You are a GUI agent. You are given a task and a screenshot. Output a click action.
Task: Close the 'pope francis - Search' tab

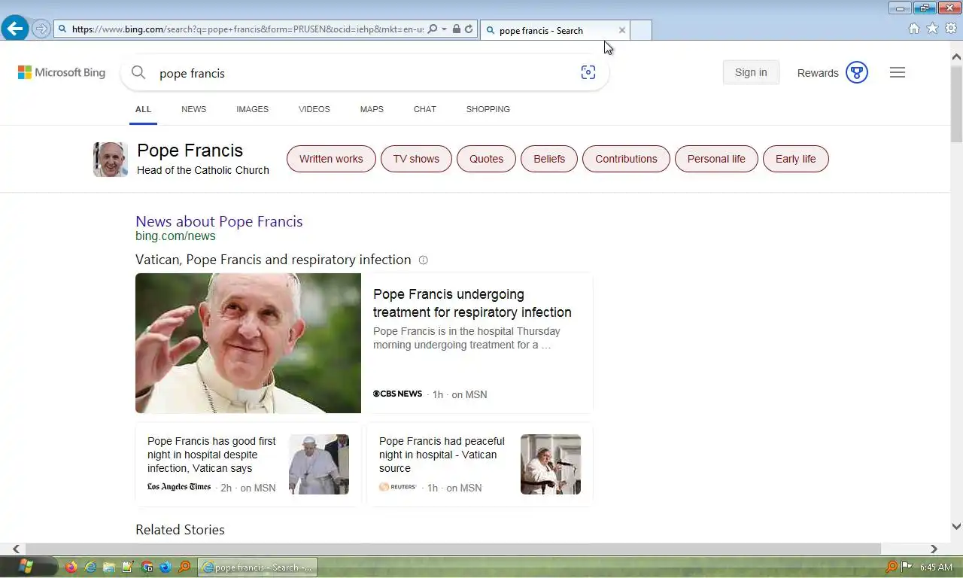click(x=622, y=30)
